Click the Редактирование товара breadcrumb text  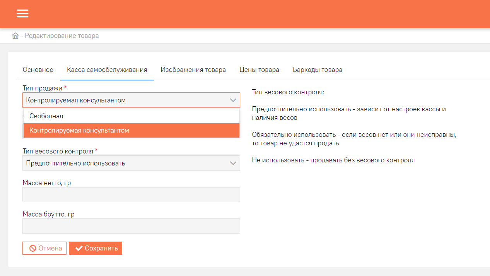[x=62, y=36]
